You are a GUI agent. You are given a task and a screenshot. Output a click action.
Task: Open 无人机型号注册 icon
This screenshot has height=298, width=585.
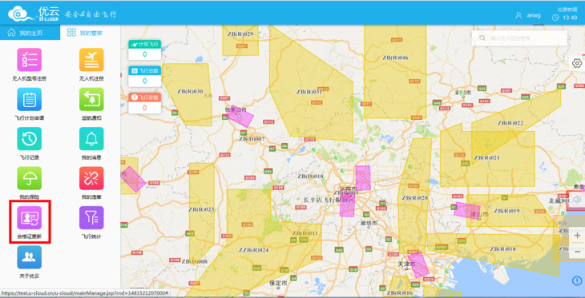point(29,60)
